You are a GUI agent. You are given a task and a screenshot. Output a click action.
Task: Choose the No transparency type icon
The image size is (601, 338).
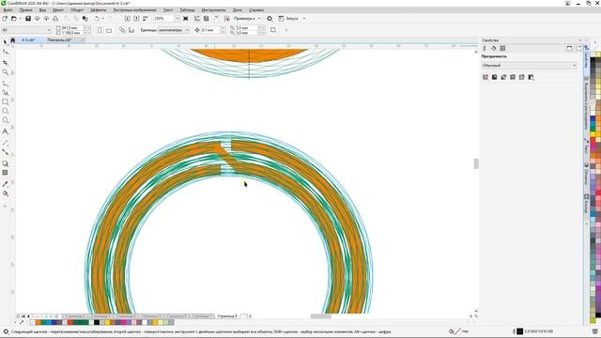485,77
